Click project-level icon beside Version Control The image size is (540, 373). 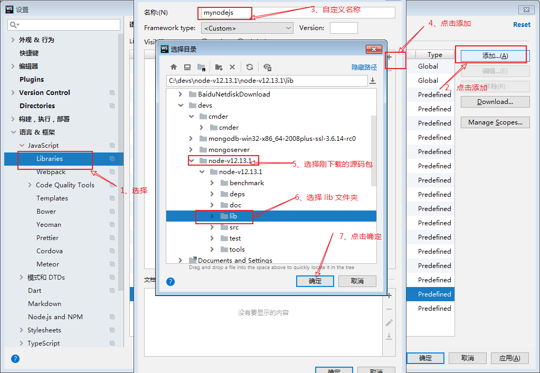(x=112, y=92)
